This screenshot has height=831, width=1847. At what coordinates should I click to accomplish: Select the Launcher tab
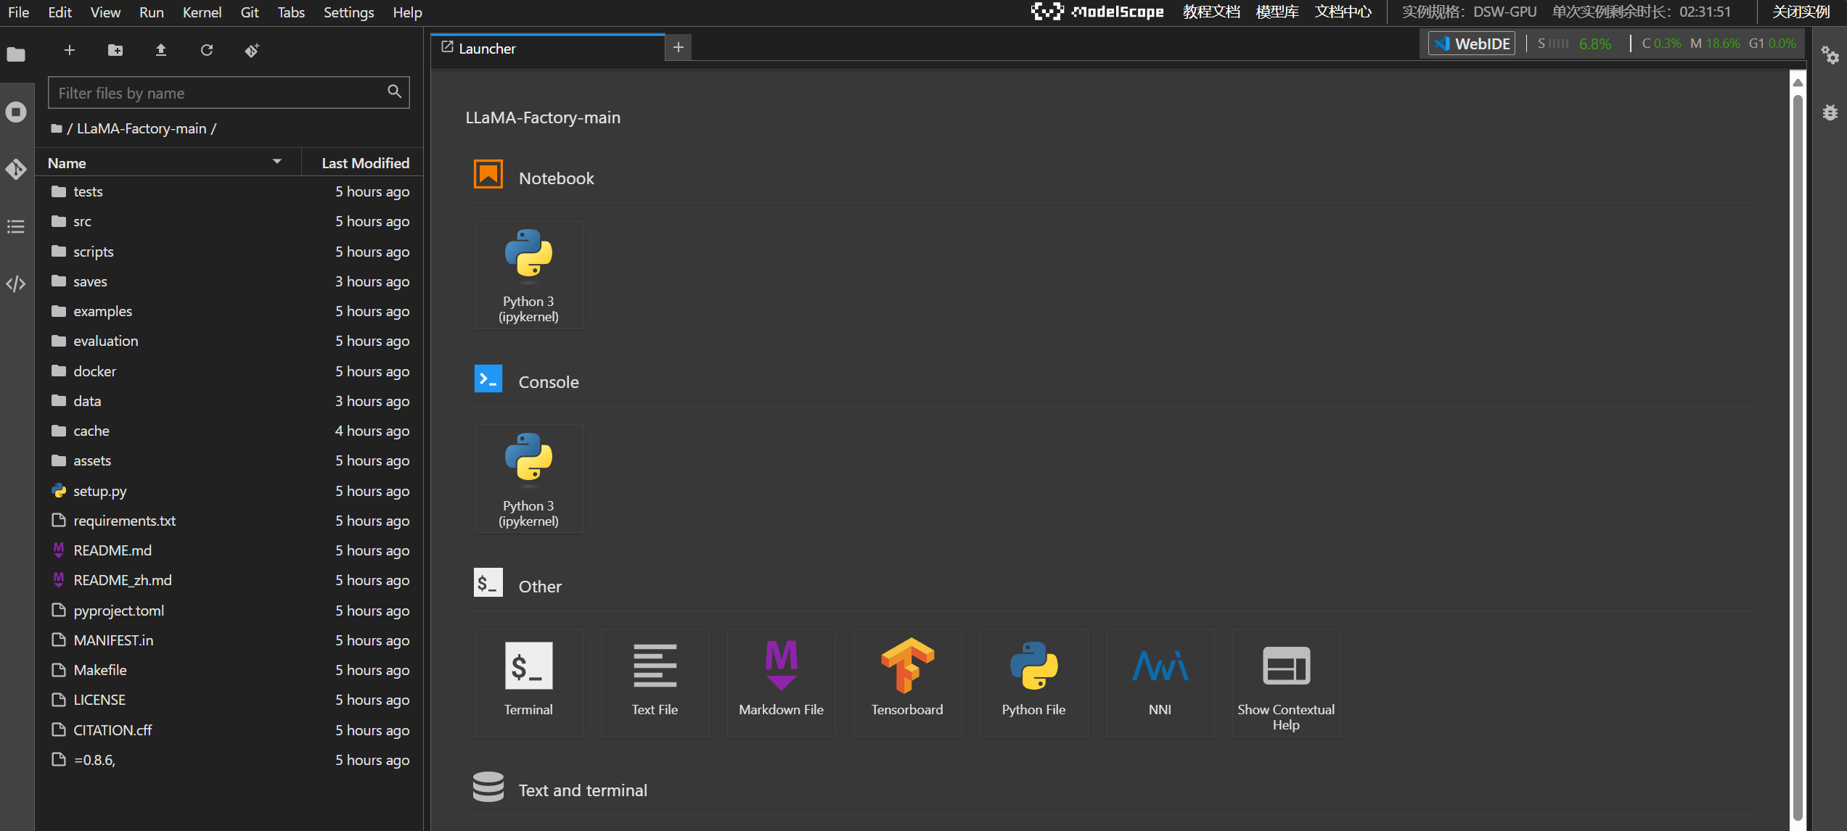pyautogui.click(x=548, y=49)
